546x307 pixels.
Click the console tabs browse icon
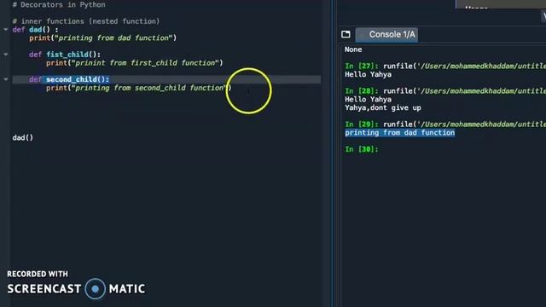point(346,34)
